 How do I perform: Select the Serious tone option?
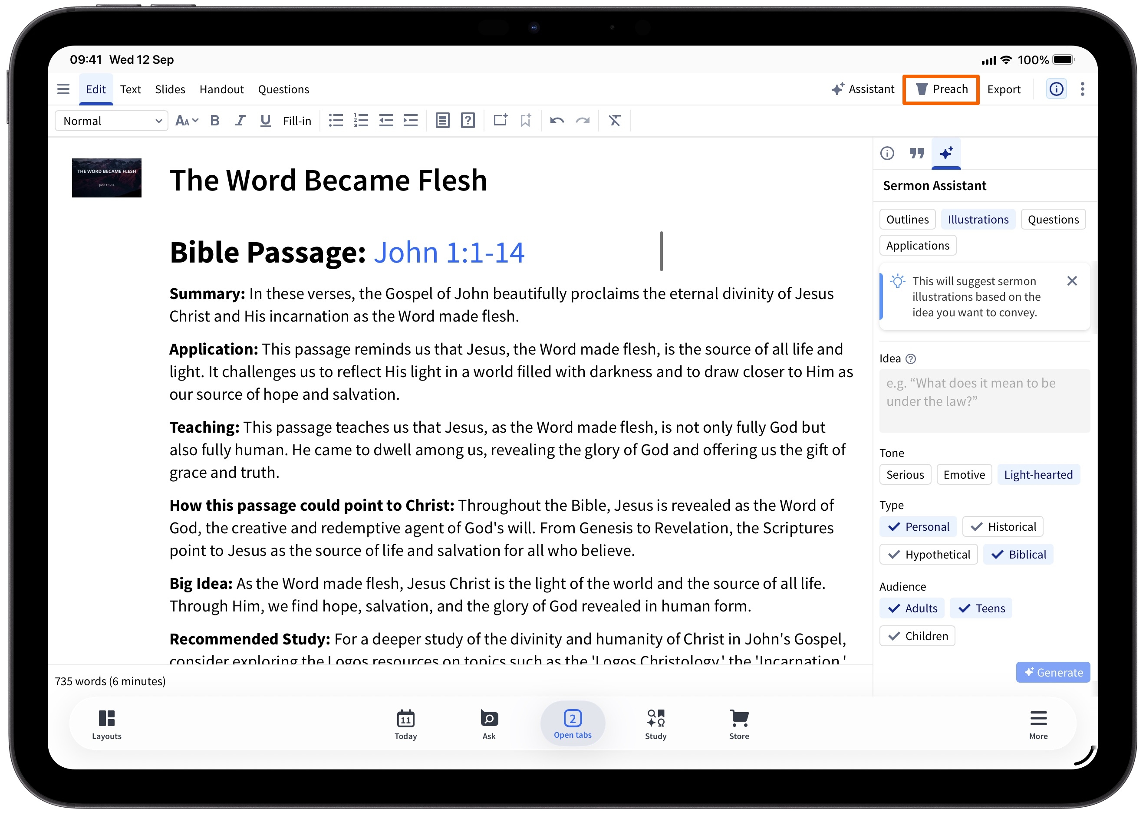tap(905, 475)
